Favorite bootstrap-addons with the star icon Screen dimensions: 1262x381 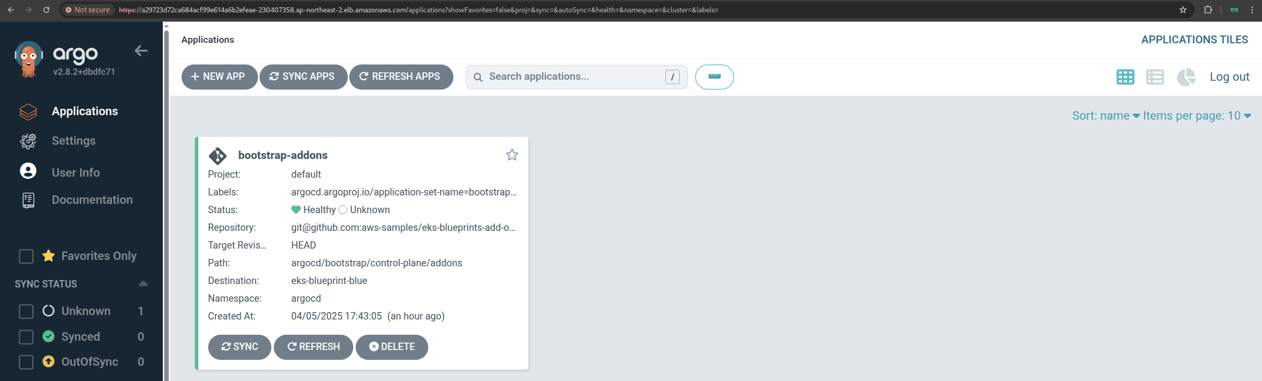point(512,155)
